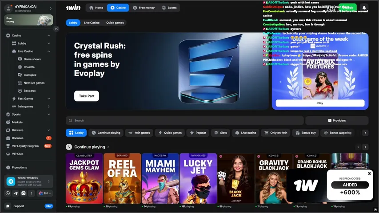Filter by Quick games chip

tap(170, 133)
